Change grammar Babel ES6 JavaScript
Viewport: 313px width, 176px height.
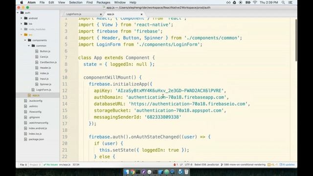point(206,165)
